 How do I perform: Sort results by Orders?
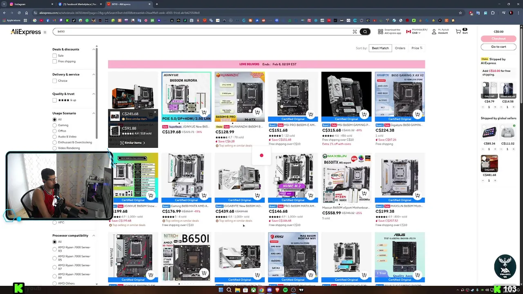click(x=400, y=48)
